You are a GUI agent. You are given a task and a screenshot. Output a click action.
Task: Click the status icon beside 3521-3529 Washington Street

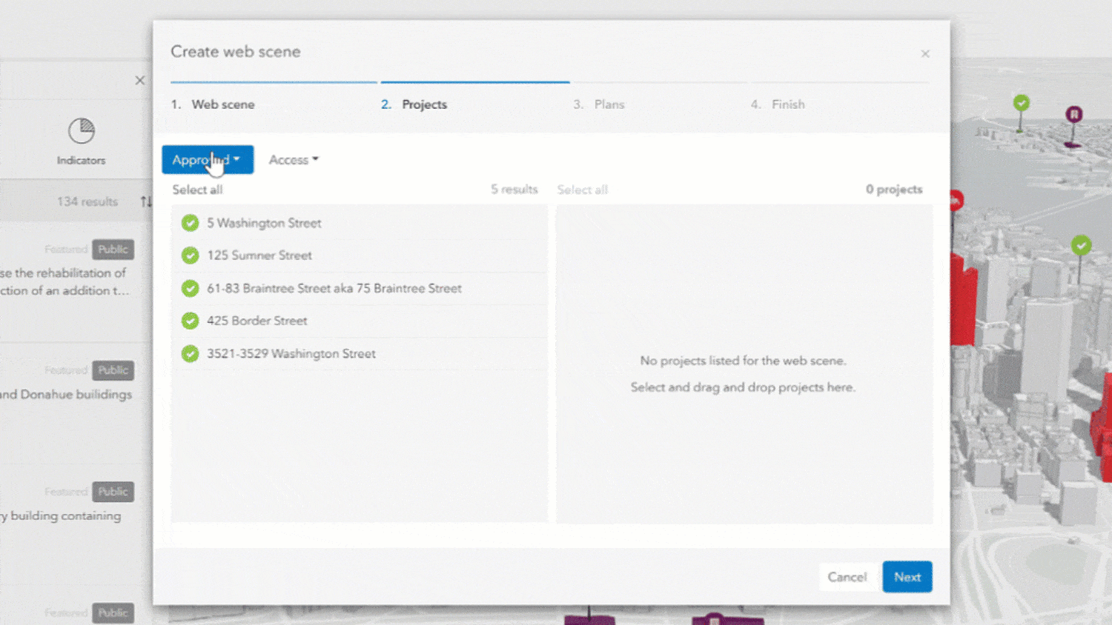click(x=191, y=354)
